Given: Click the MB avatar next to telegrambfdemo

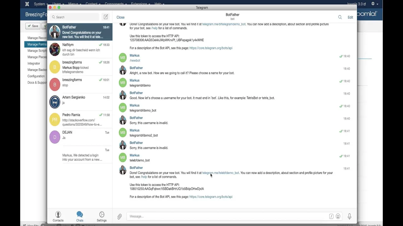Looking at the screenshot, I should point(123,83).
